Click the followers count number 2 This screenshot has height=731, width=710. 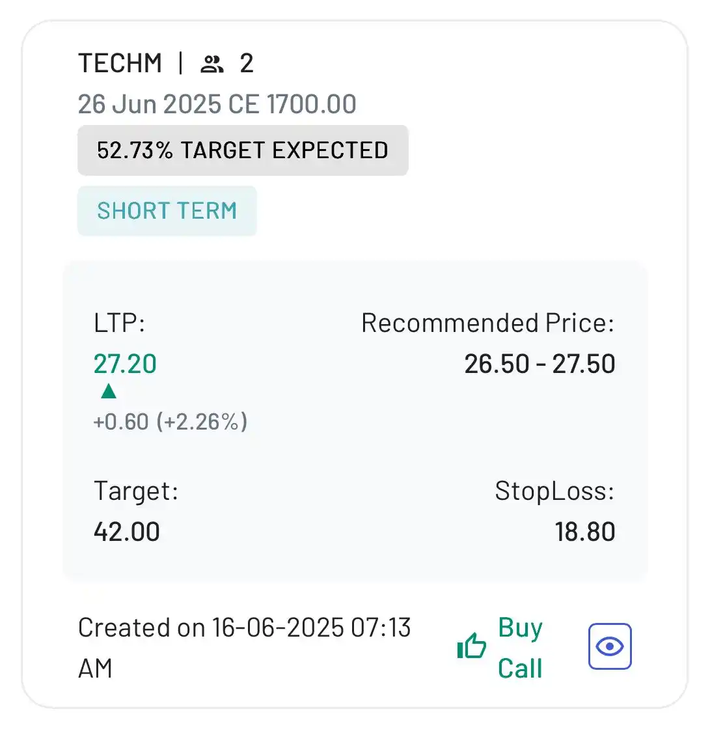(x=247, y=63)
